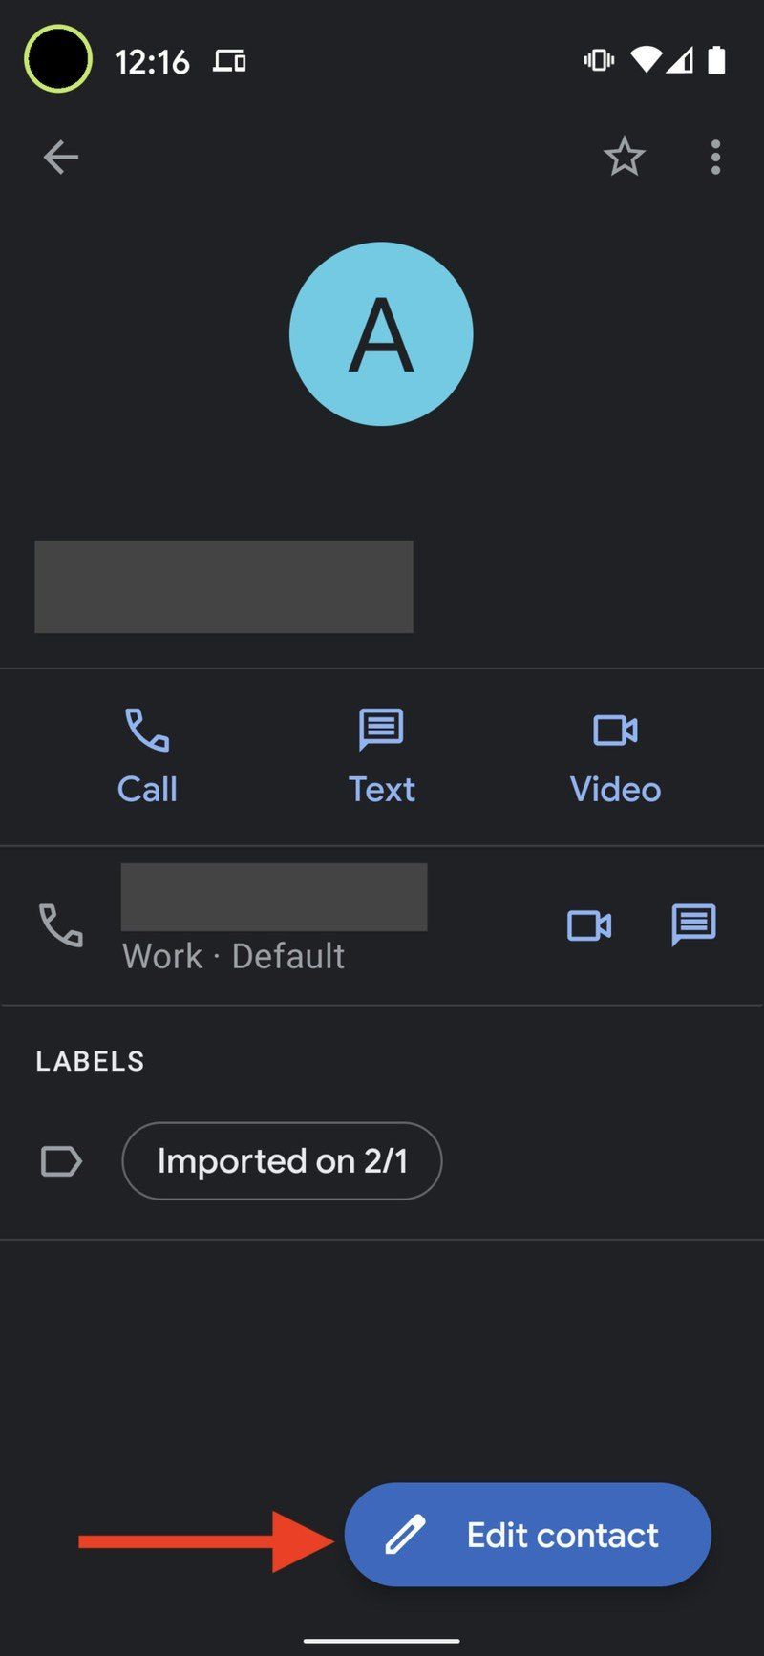
Task: Select the Imported on 2/1 label chip
Action: pyautogui.click(x=282, y=1160)
